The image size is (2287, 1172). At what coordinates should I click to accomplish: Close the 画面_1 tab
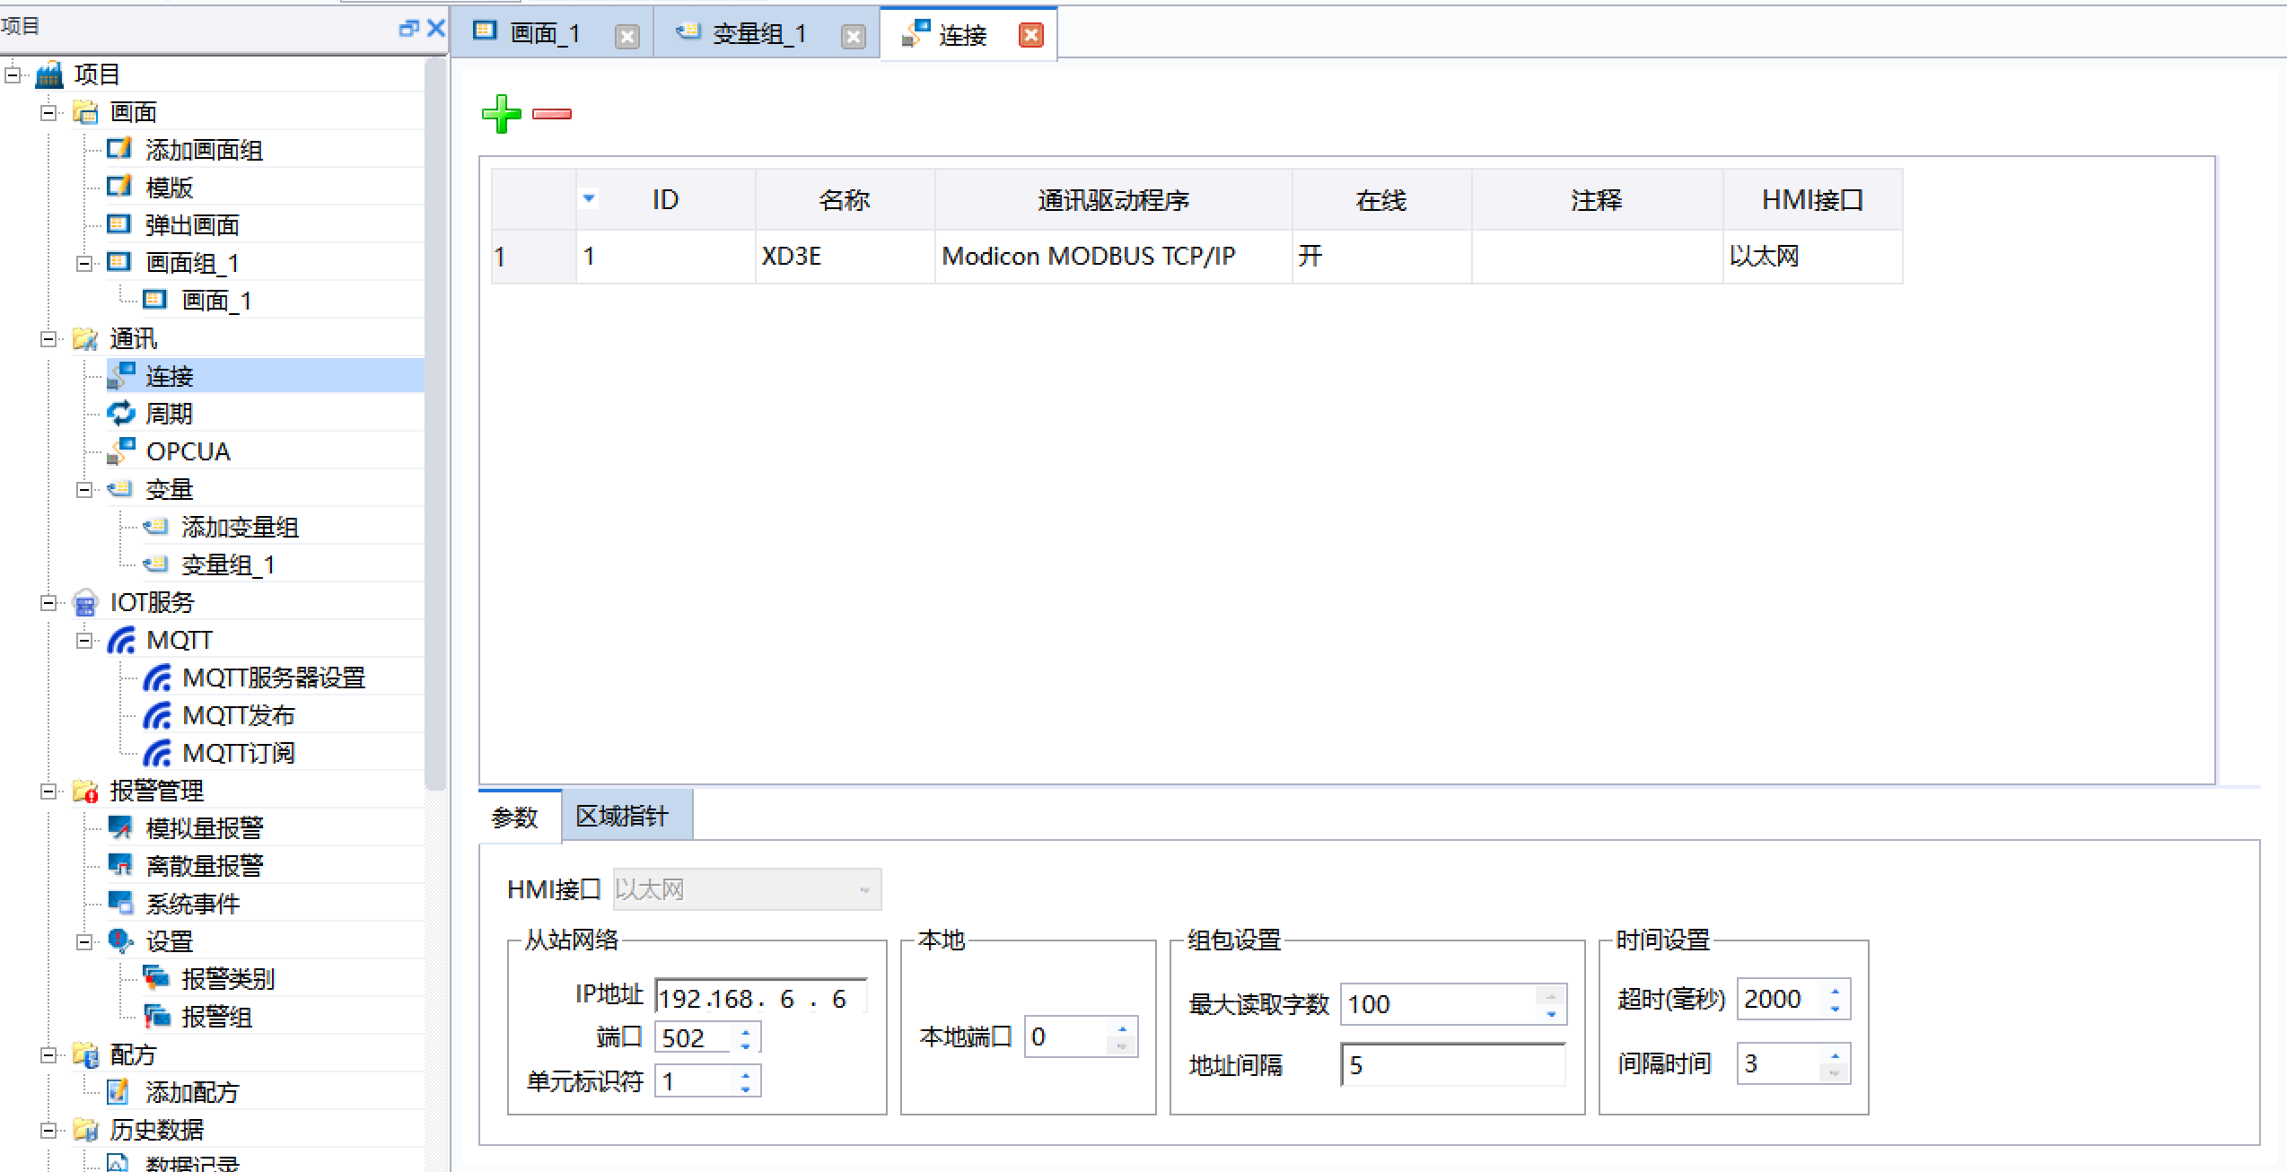(627, 36)
